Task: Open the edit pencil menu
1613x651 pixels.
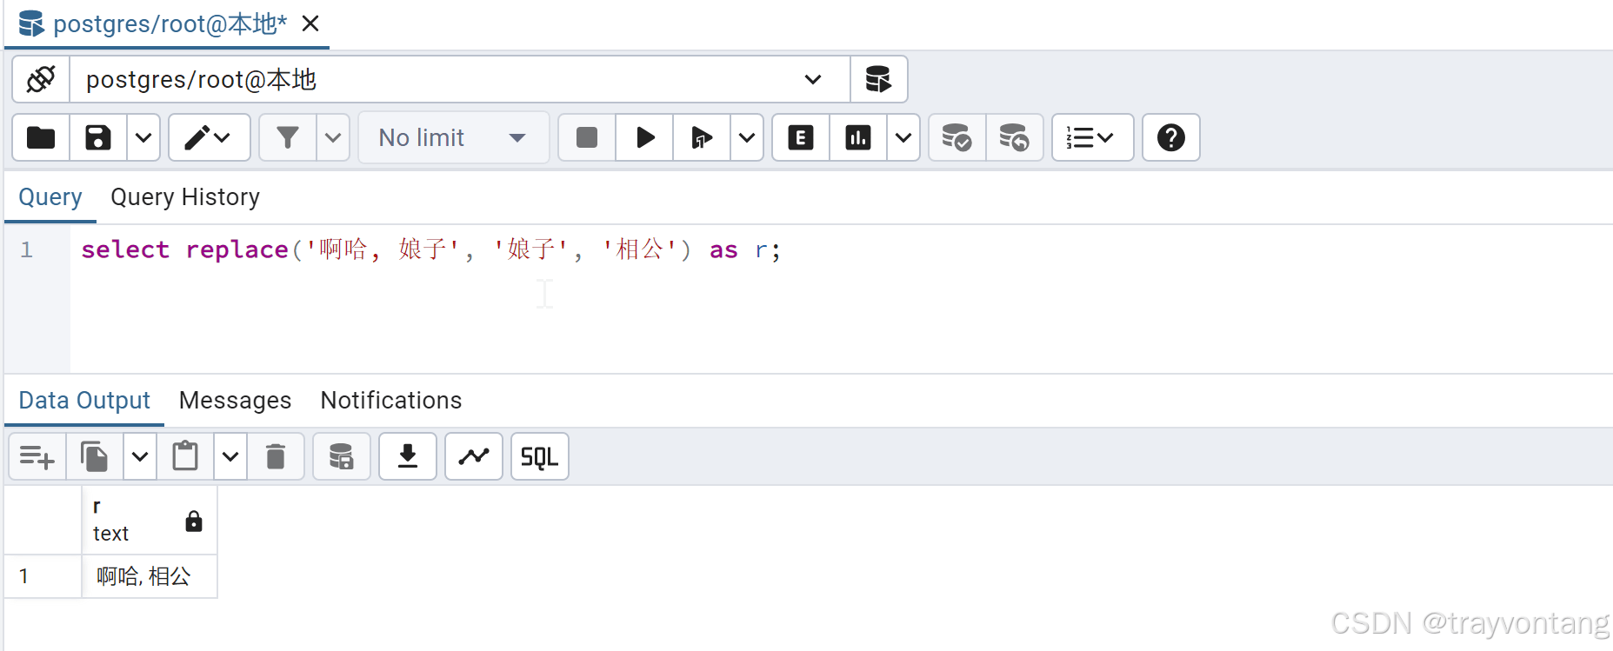Action: [209, 137]
